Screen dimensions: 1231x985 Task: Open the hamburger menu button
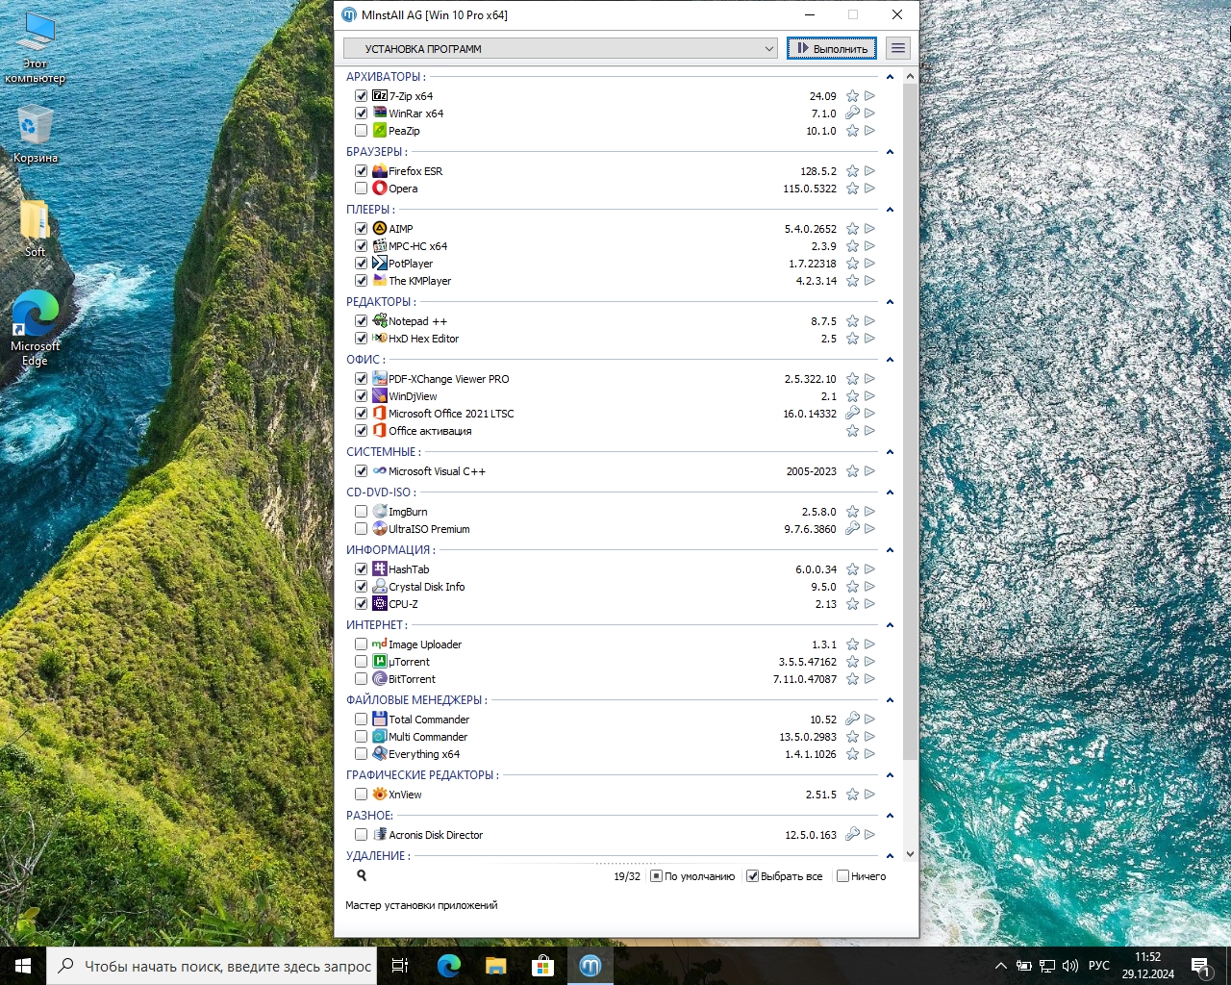point(897,48)
